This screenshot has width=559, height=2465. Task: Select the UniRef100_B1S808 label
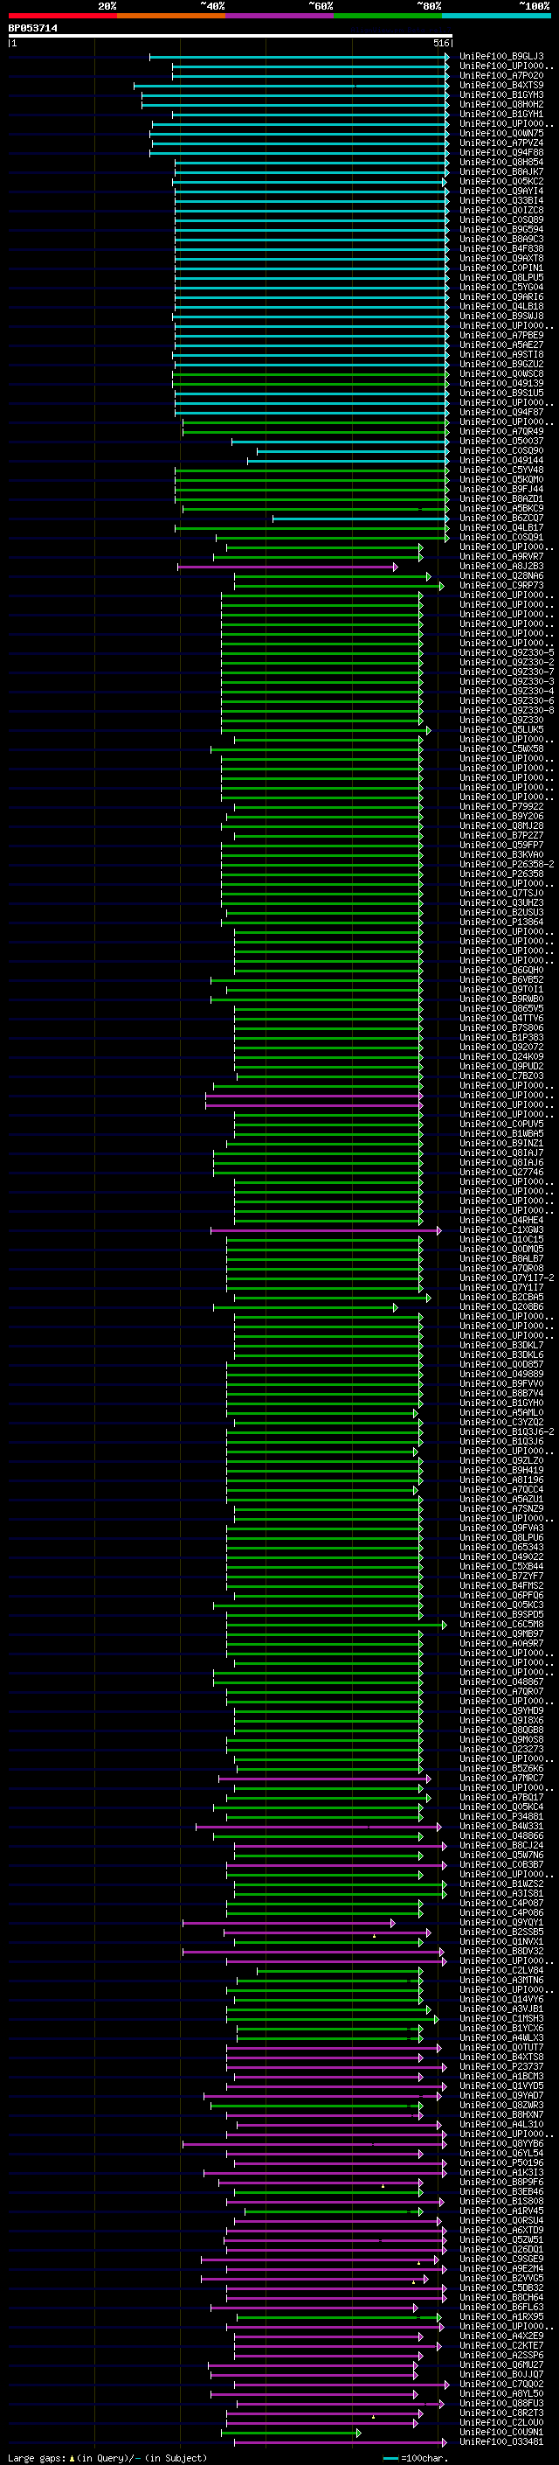500,2201
